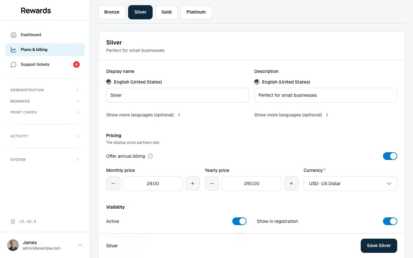
Task: Click James's profile avatar
Action: click(x=13, y=245)
